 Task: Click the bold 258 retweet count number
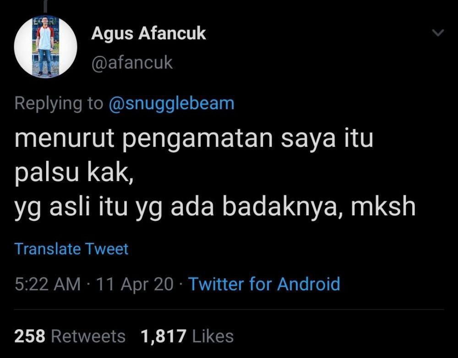point(30,336)
